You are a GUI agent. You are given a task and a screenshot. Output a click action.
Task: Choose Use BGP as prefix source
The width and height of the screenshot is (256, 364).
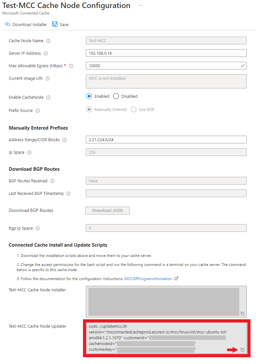[x=133, y=110]
